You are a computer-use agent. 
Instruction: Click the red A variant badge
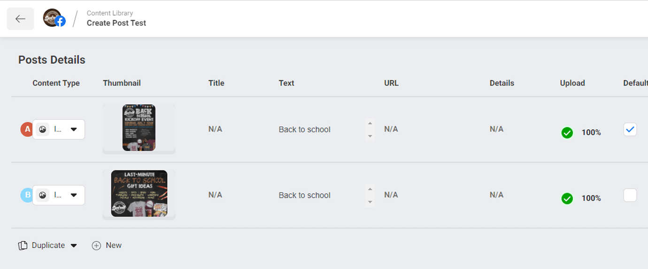click(27, 129)
